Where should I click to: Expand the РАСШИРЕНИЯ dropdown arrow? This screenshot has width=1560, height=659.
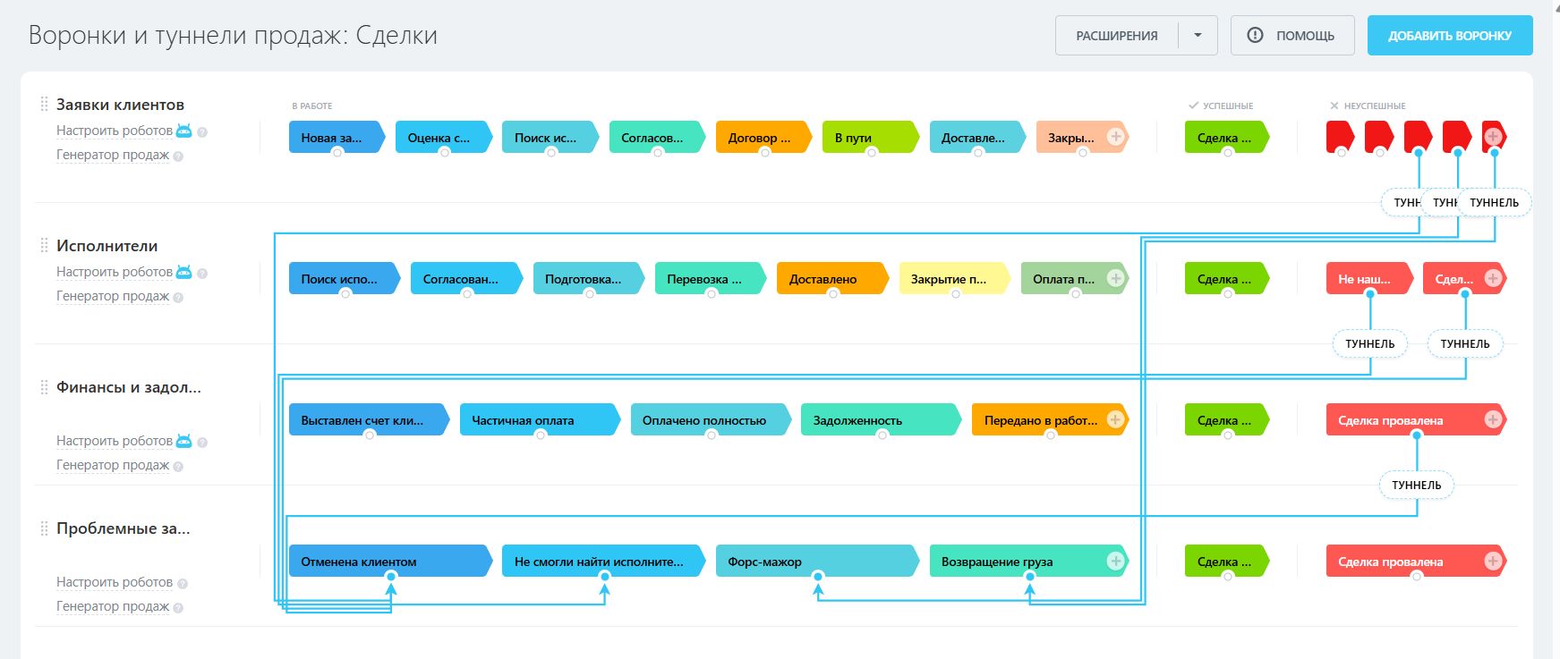click(x=1198, y=36)
